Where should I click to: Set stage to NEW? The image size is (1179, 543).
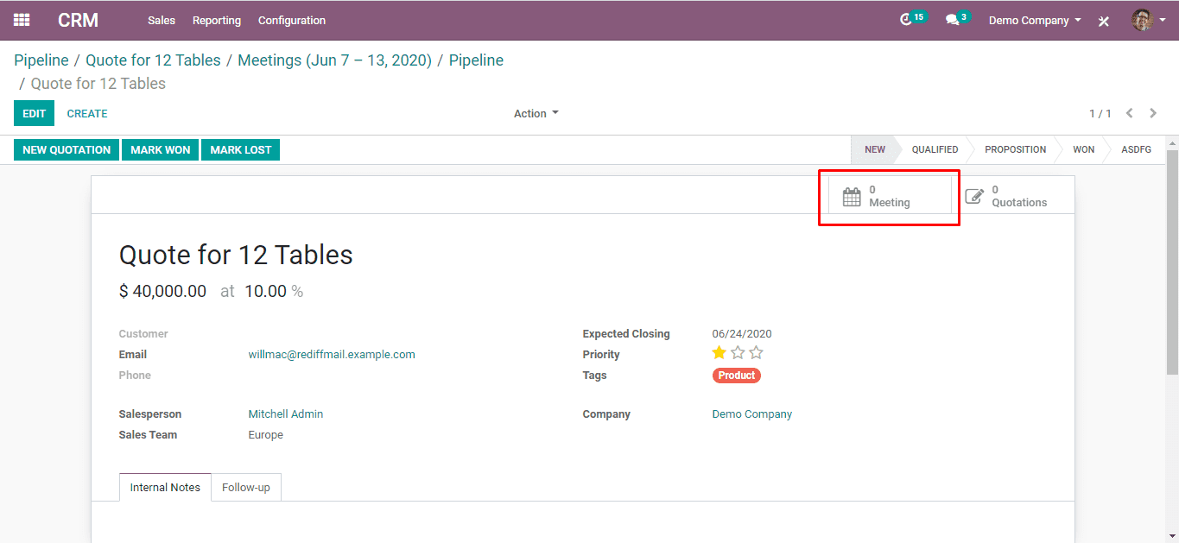(x=874, y=149)
